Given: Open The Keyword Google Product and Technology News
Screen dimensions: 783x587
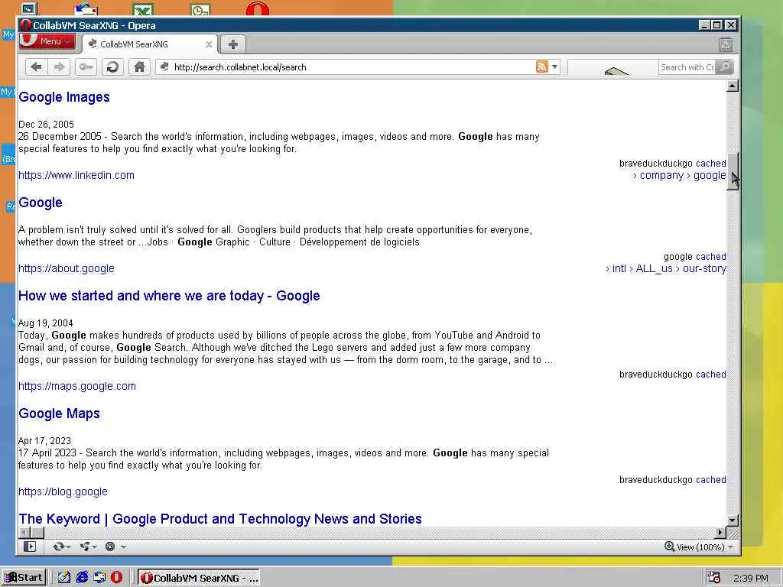Looking at the screenshot, I should click(220, 519).
